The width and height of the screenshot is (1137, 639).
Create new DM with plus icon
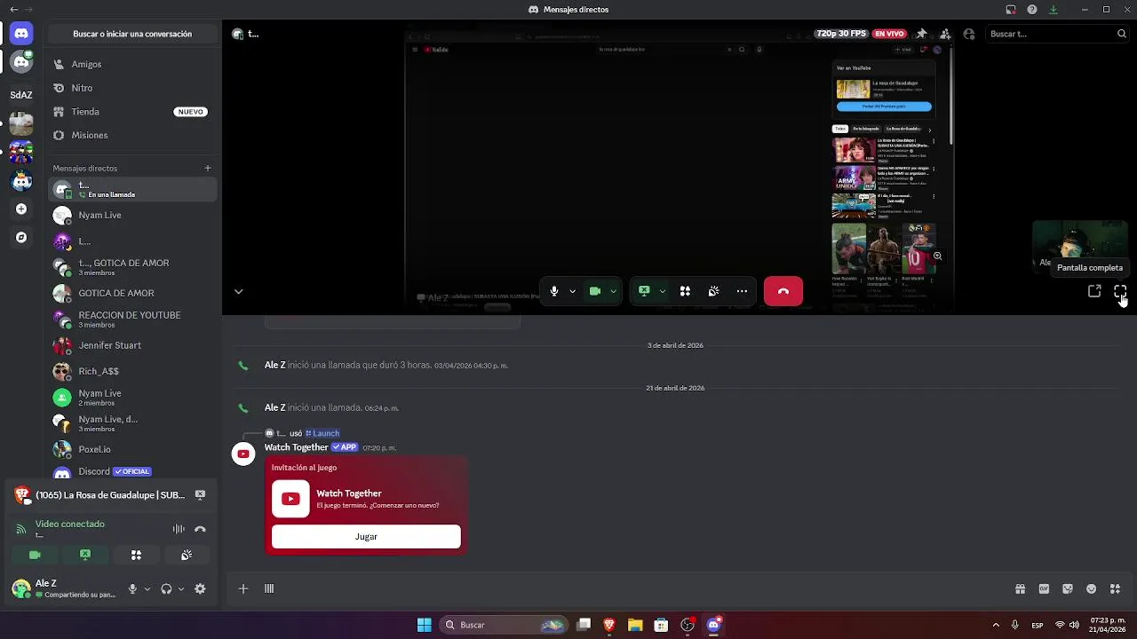point(208,168)
